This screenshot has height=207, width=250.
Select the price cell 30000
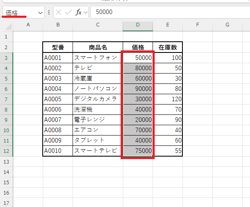coord(138,99)
